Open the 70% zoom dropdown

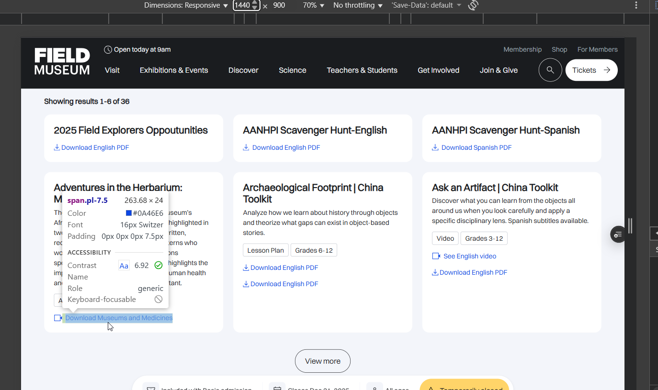pyautogui.click(x=314, y=5)
